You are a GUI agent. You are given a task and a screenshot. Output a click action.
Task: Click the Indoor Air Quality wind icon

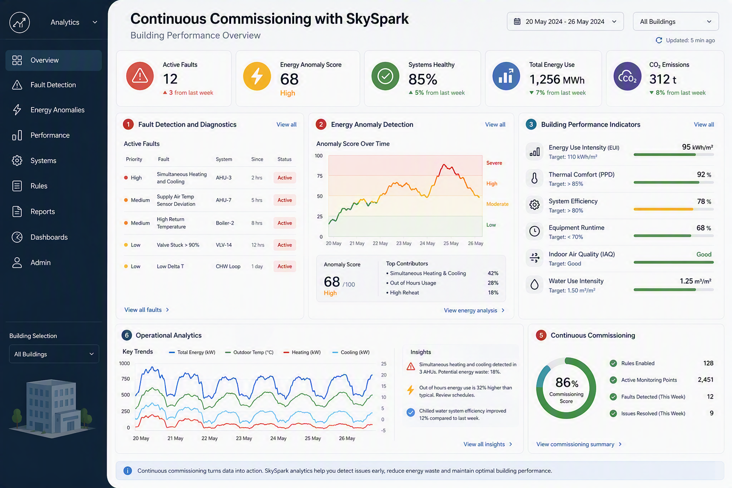535,258
